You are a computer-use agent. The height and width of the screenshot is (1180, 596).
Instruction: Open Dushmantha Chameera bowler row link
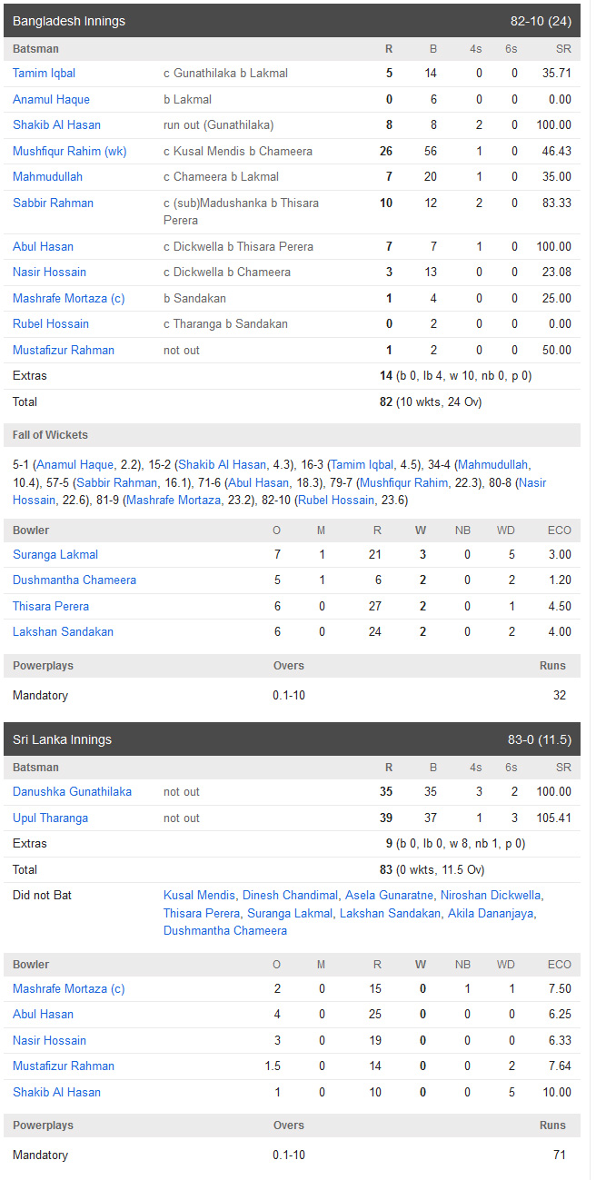(x=74, y=580)
